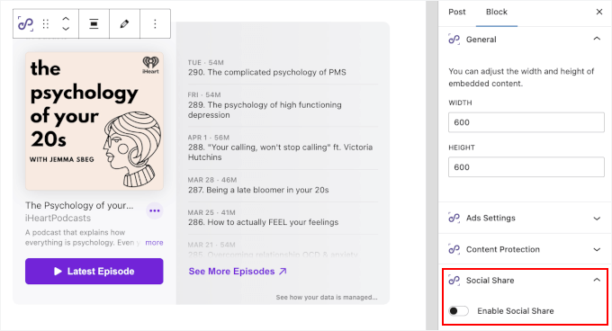This screenshot has height=331, width=612.
Task: Enable the Social Share toggle
Action: pos(458,310)
